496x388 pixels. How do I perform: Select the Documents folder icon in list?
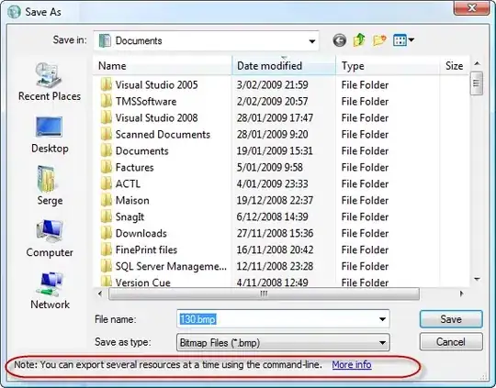point(106,150)
